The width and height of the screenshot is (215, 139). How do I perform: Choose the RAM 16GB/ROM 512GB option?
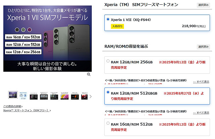107,123
